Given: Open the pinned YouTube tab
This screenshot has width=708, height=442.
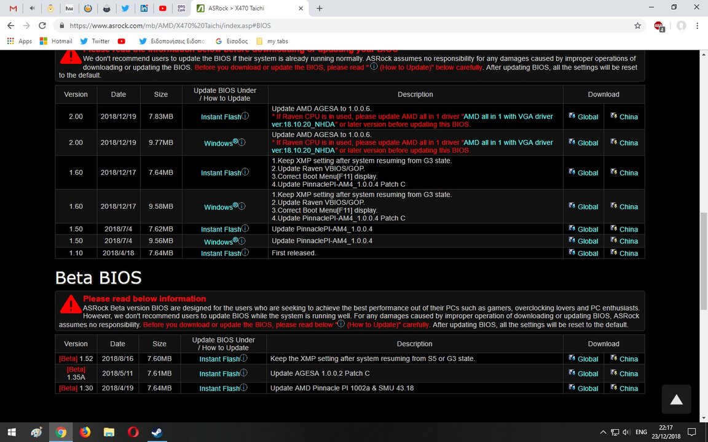Looking at the screenshot, I should click(162, 8).
